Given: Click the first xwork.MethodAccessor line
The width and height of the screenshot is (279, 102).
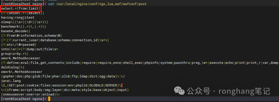Looking at the screenshot, I should (21, 58).
